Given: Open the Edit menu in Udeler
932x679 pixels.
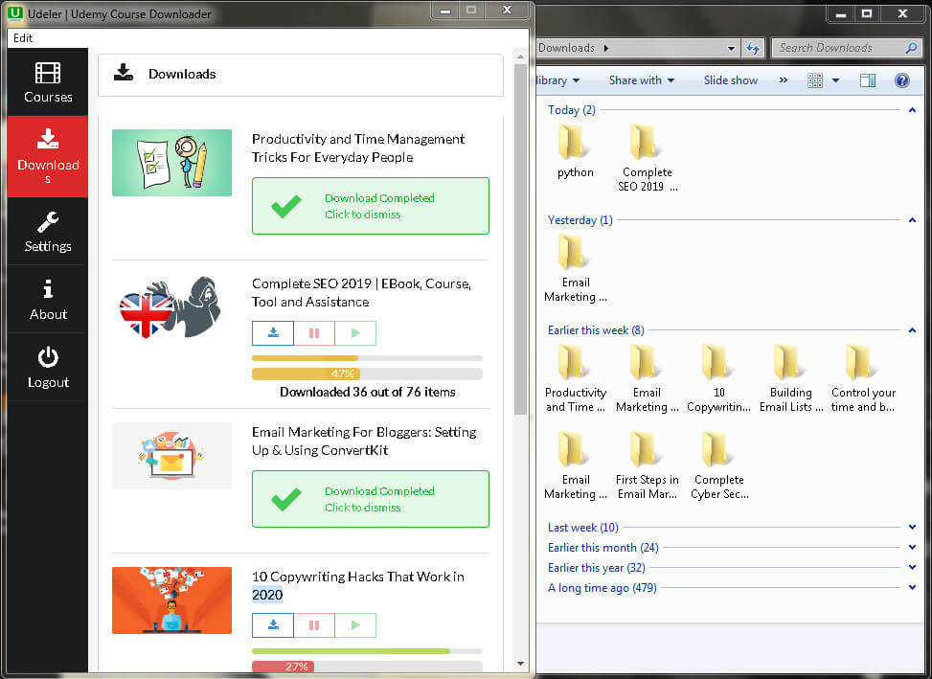Looking at the screenshot, I should tap(23, 38).
